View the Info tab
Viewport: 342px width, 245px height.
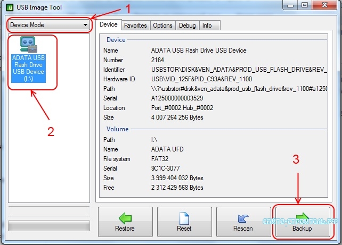point(207,26)
